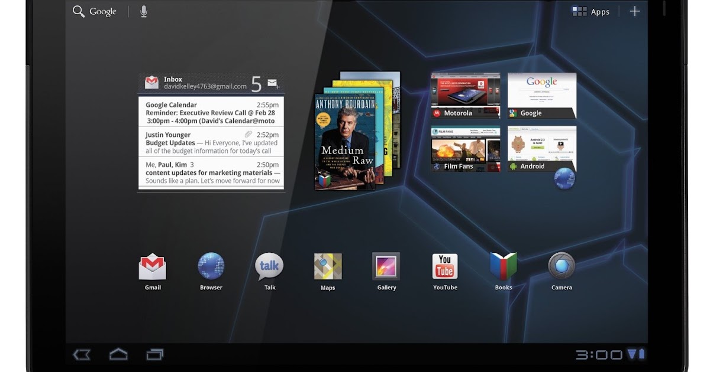Tap the attachment paperclip on Budget email
The width and height of the screenshot is (710, 372).
click(248, 135)
